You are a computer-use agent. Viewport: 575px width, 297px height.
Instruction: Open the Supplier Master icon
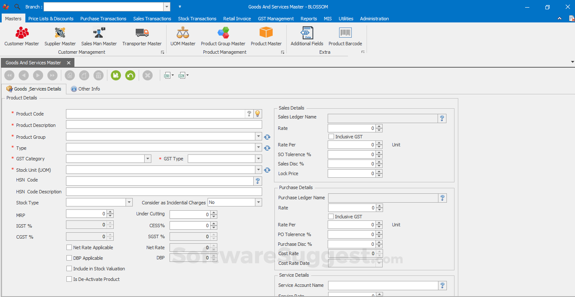(60, 33)
